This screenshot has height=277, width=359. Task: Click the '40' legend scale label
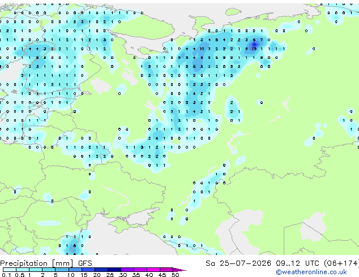pyautogui.click(x=149, y=275)
